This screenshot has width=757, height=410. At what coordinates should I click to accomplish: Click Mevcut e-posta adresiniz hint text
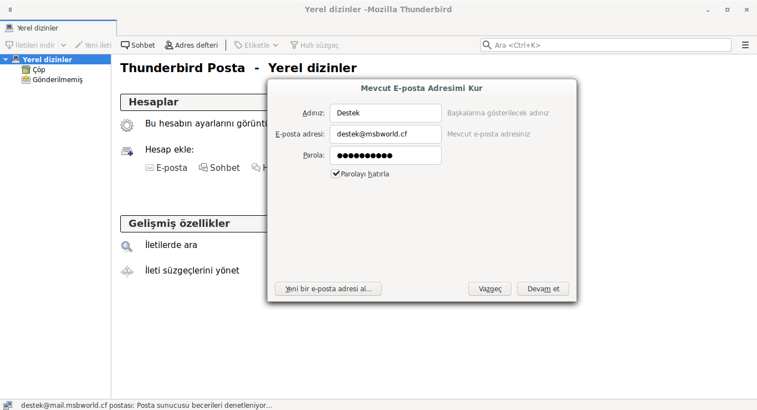tap(488, 134)
